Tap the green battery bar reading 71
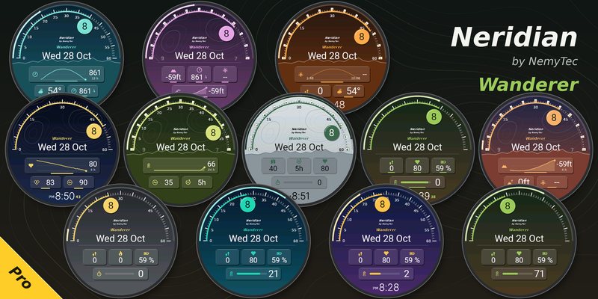The image size is (598, 299). pyautogui.click(x=519, y=274)
